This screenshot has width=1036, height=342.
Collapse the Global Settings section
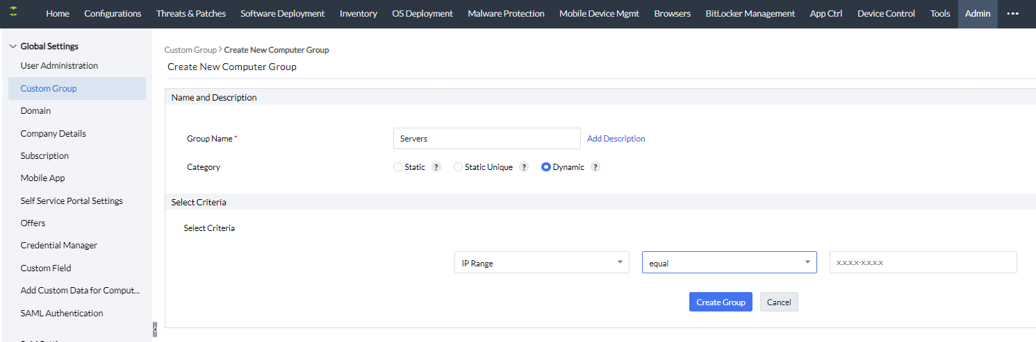(x=13, y=46)
